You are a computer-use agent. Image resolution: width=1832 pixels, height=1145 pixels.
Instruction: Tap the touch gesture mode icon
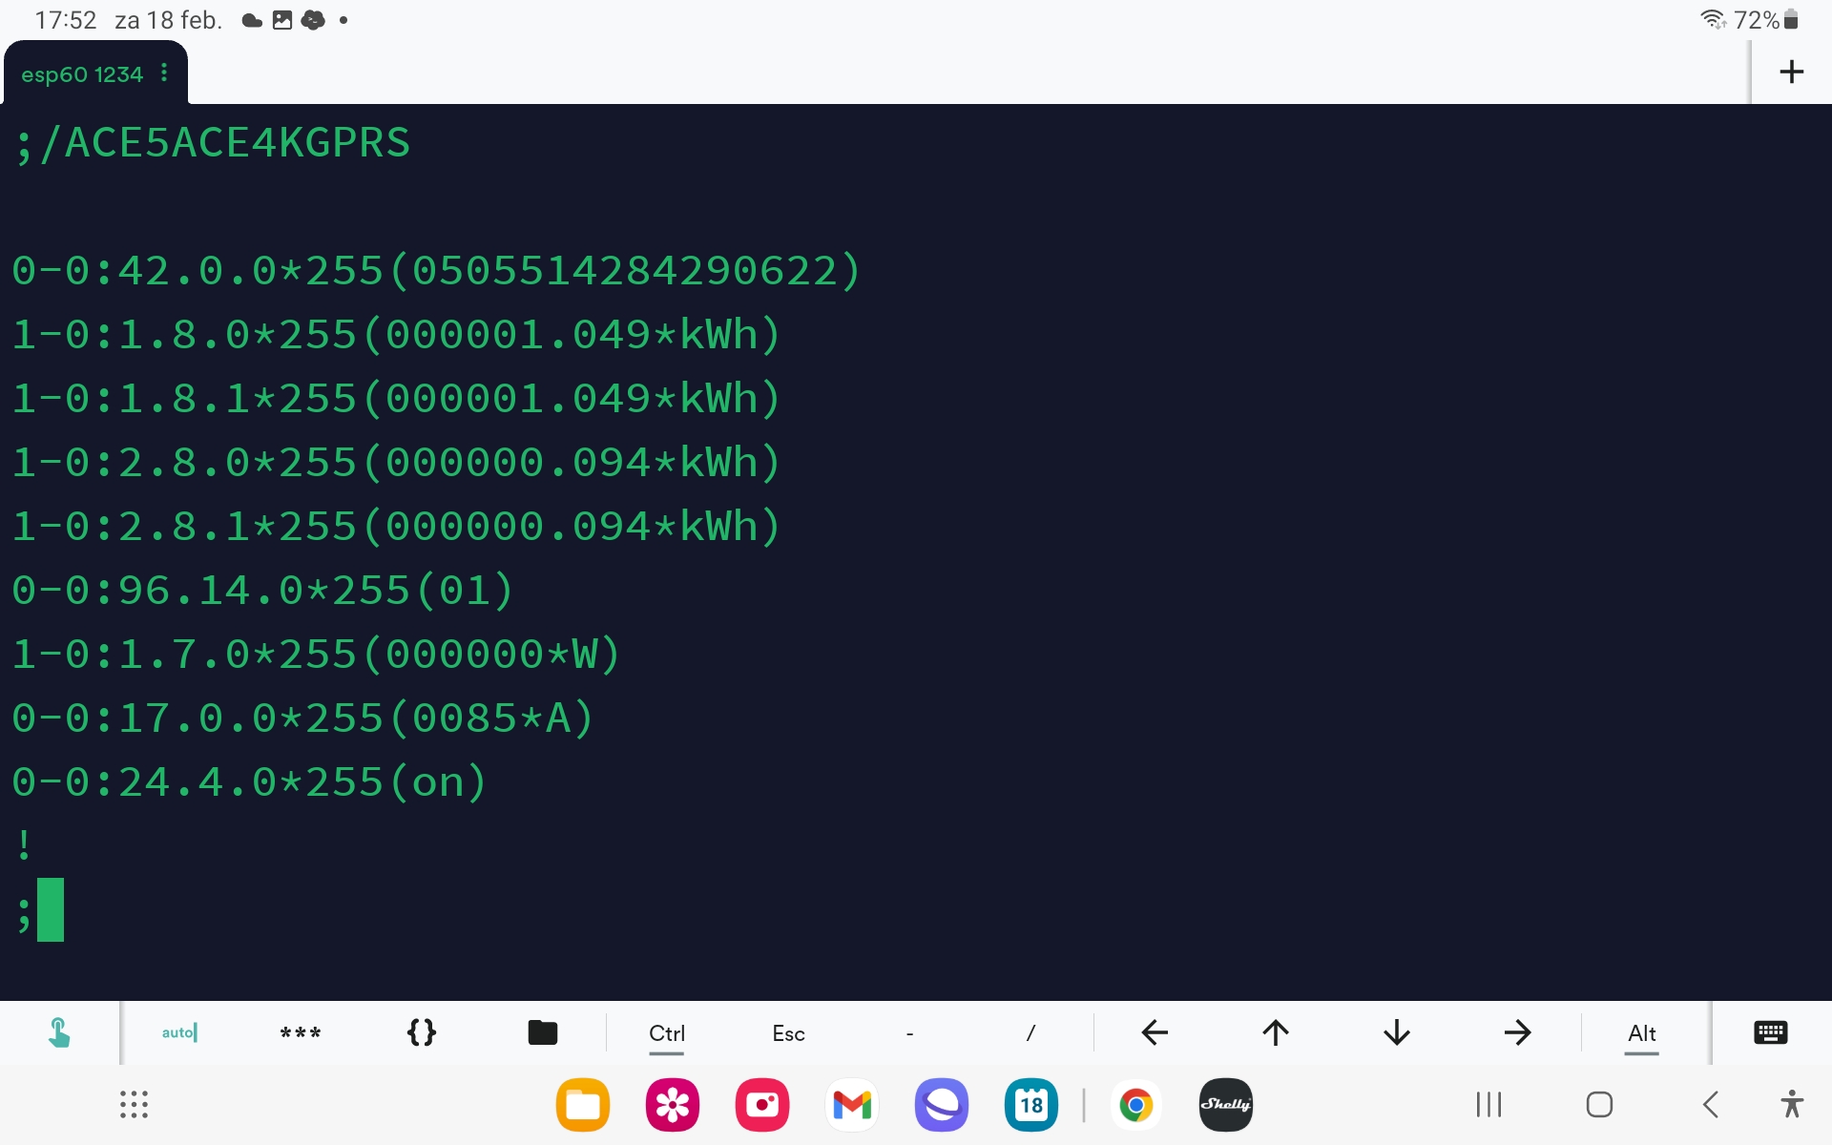pos(58,1032)
